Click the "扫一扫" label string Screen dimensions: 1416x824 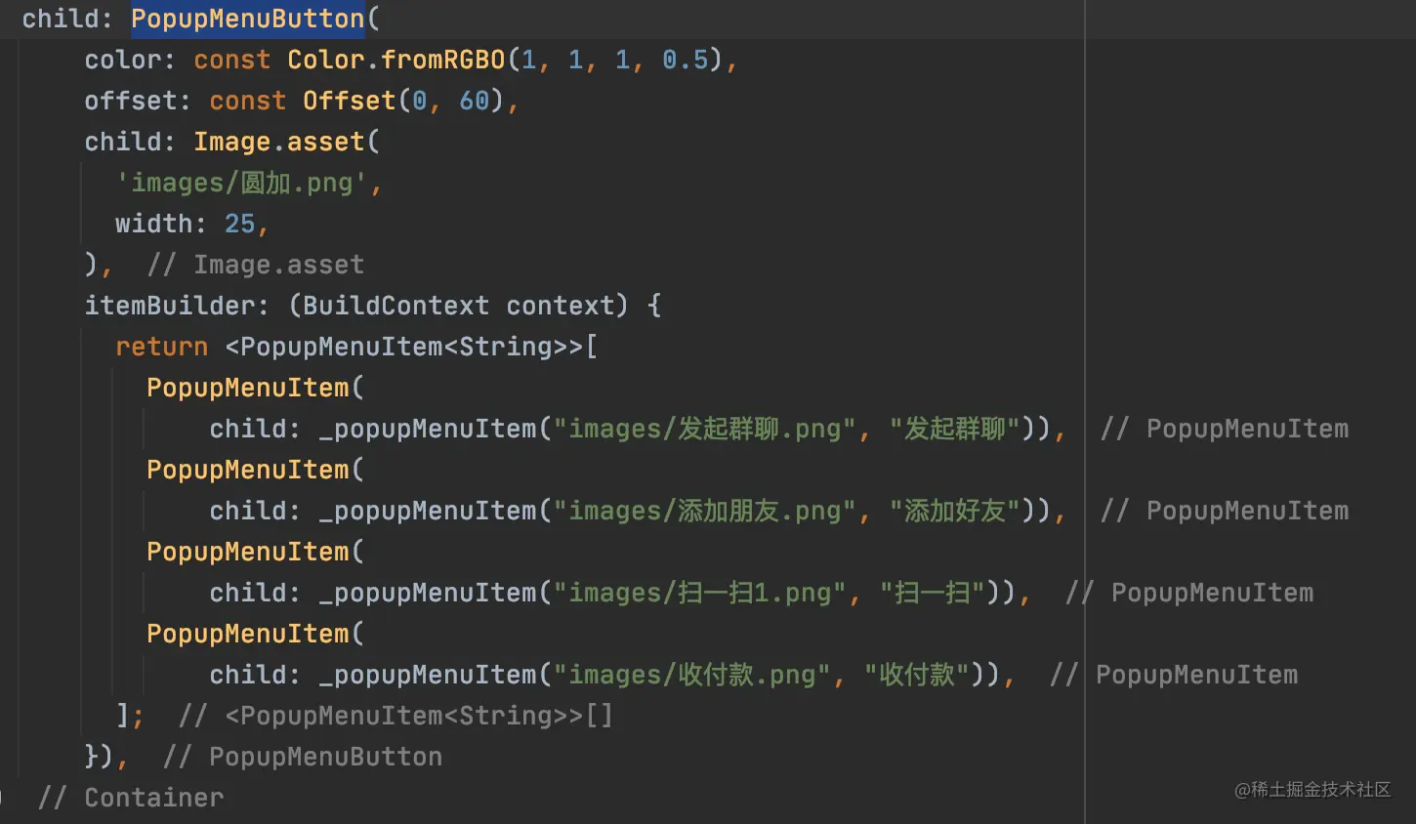click(933, 593)
